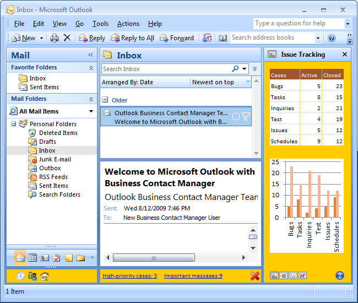Open the RSS Feeds folder

pos(48,177)
